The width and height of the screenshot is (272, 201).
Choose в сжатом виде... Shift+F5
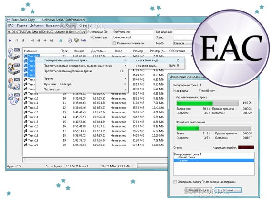156,66
